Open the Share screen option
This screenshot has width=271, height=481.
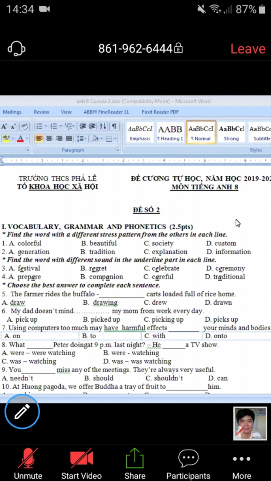click(x=135, y=464)
